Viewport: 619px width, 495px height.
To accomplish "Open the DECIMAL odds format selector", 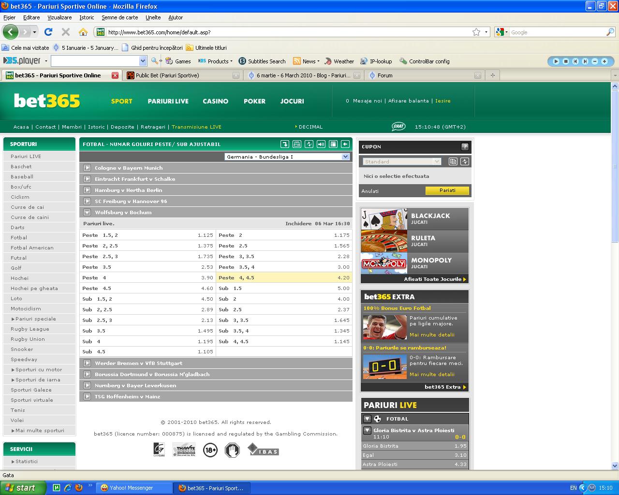I will (x=309, y=127).
